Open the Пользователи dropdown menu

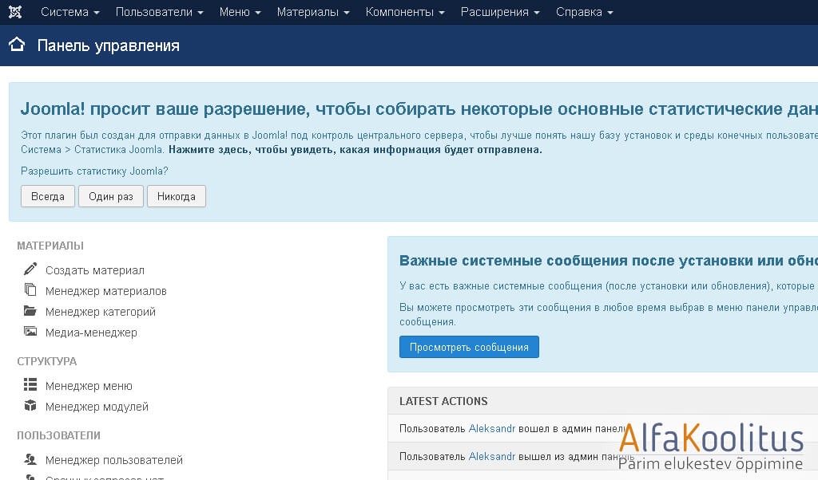pyautogui.click(x=159, y=12)
